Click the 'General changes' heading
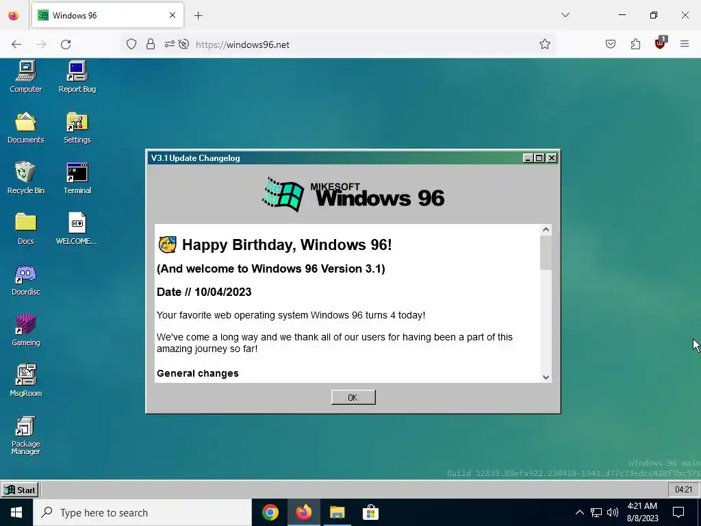 click(198, 373)
